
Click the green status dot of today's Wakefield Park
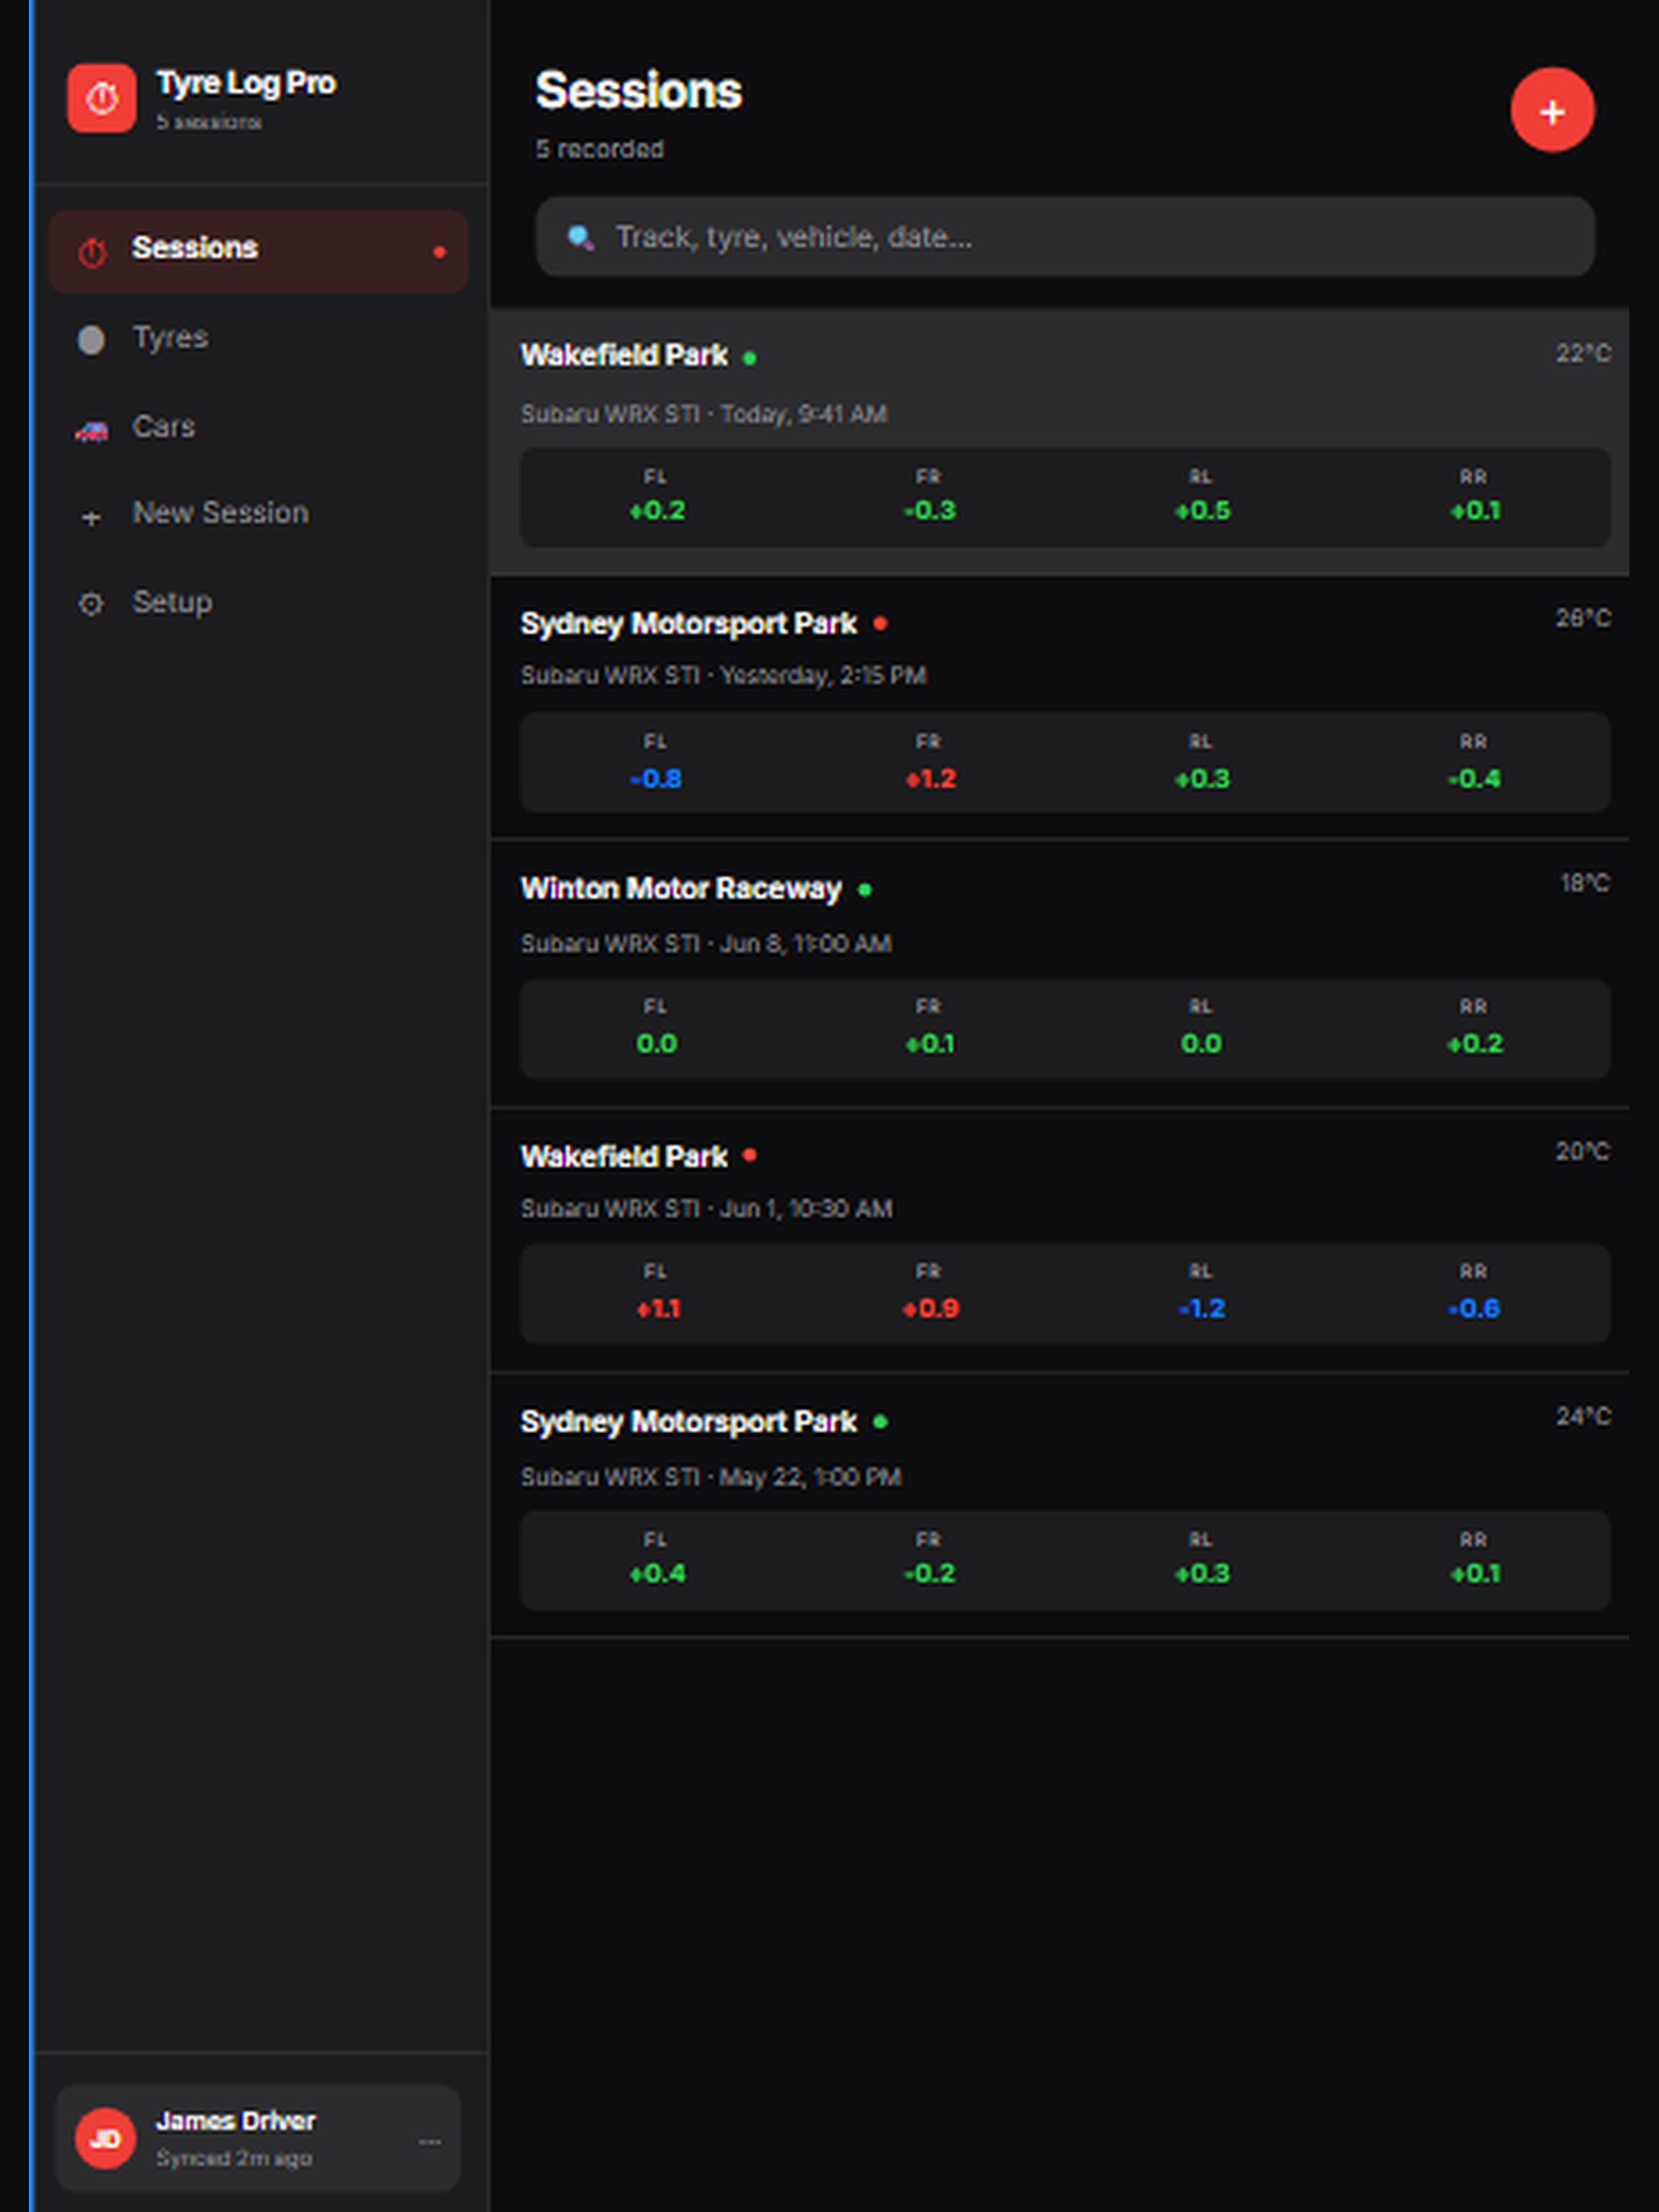749,357
